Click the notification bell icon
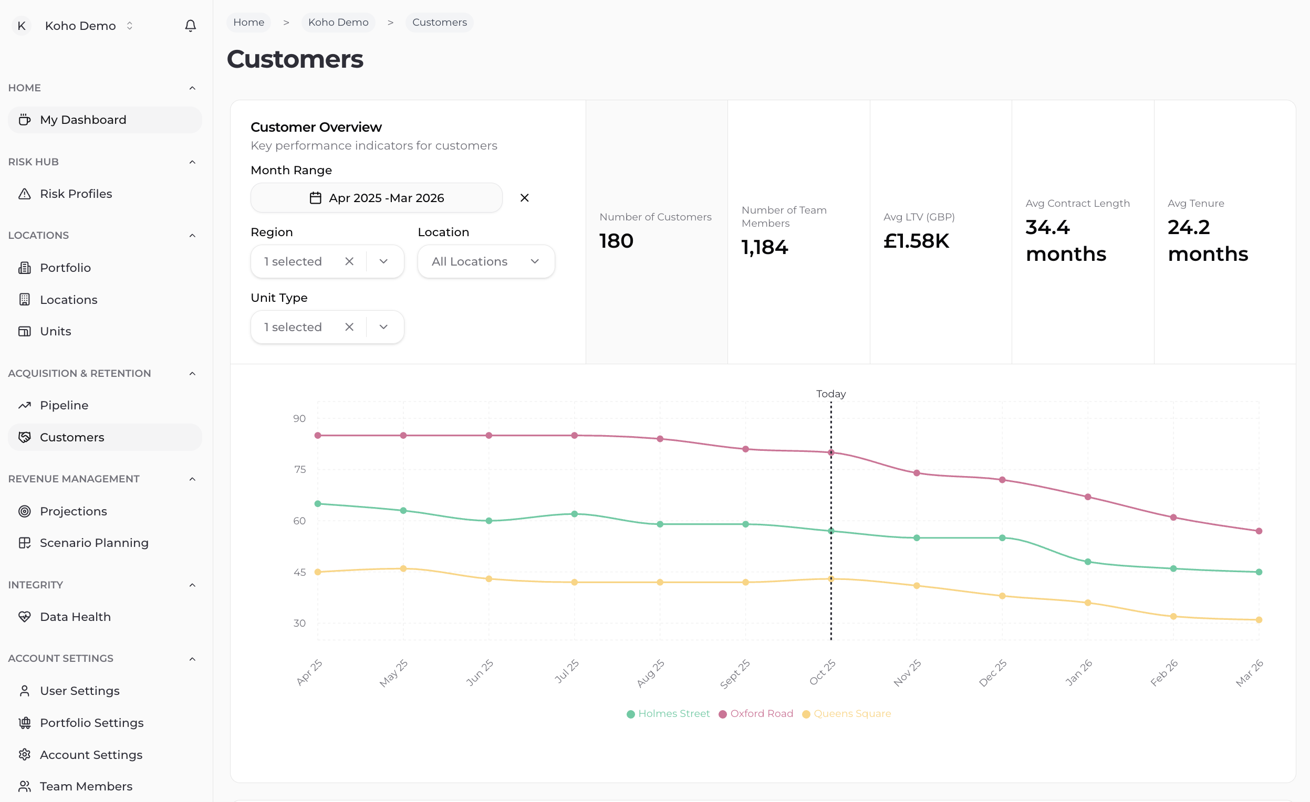The width and height of the screenshot is (1310, 802). 190,26
